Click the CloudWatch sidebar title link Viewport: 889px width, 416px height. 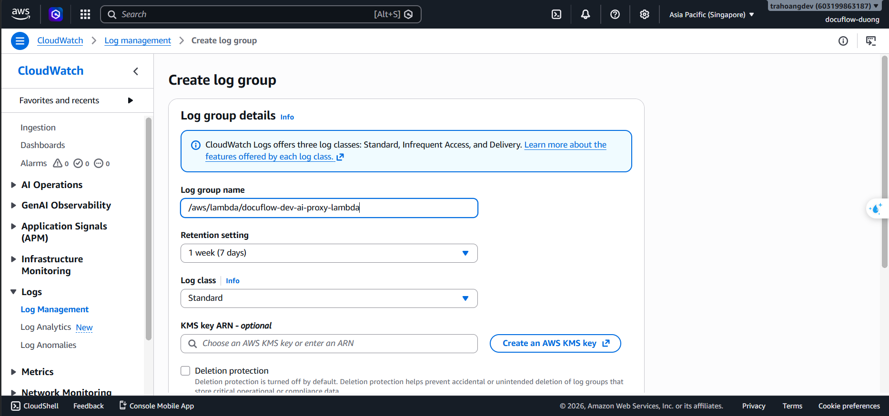(x=51, y=71)
